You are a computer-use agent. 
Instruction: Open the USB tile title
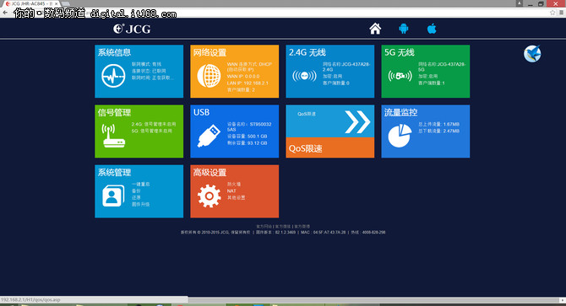pos(201,112)
